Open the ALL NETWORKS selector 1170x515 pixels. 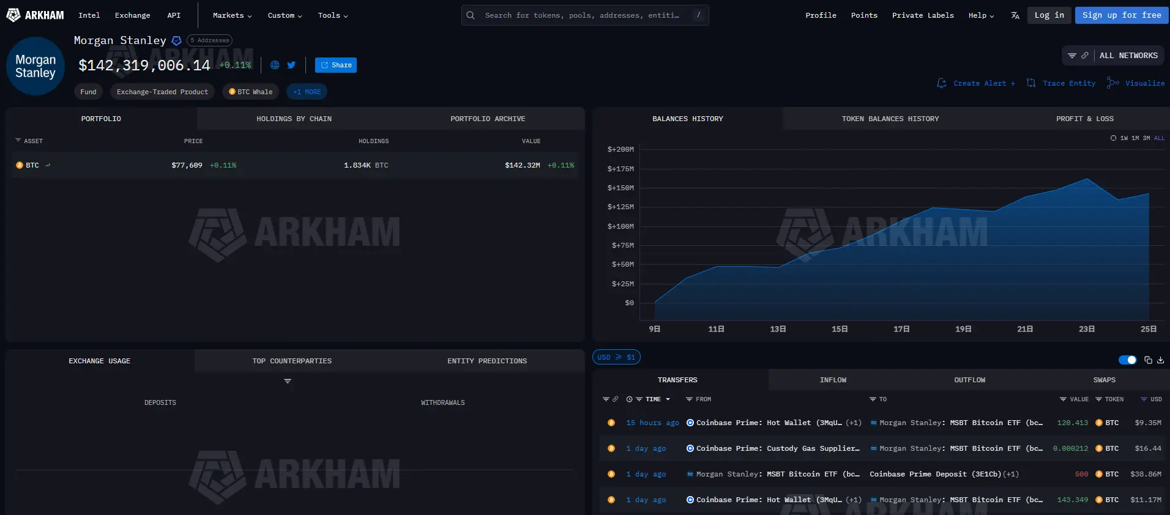click(x=1128, y=56)
